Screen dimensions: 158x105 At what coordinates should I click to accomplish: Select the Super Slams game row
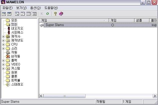point(98,25)
